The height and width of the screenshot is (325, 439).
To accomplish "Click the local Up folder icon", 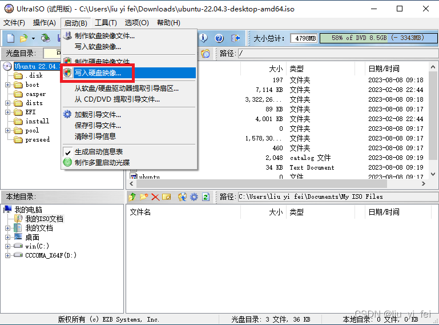I will (x=132, y=196).
